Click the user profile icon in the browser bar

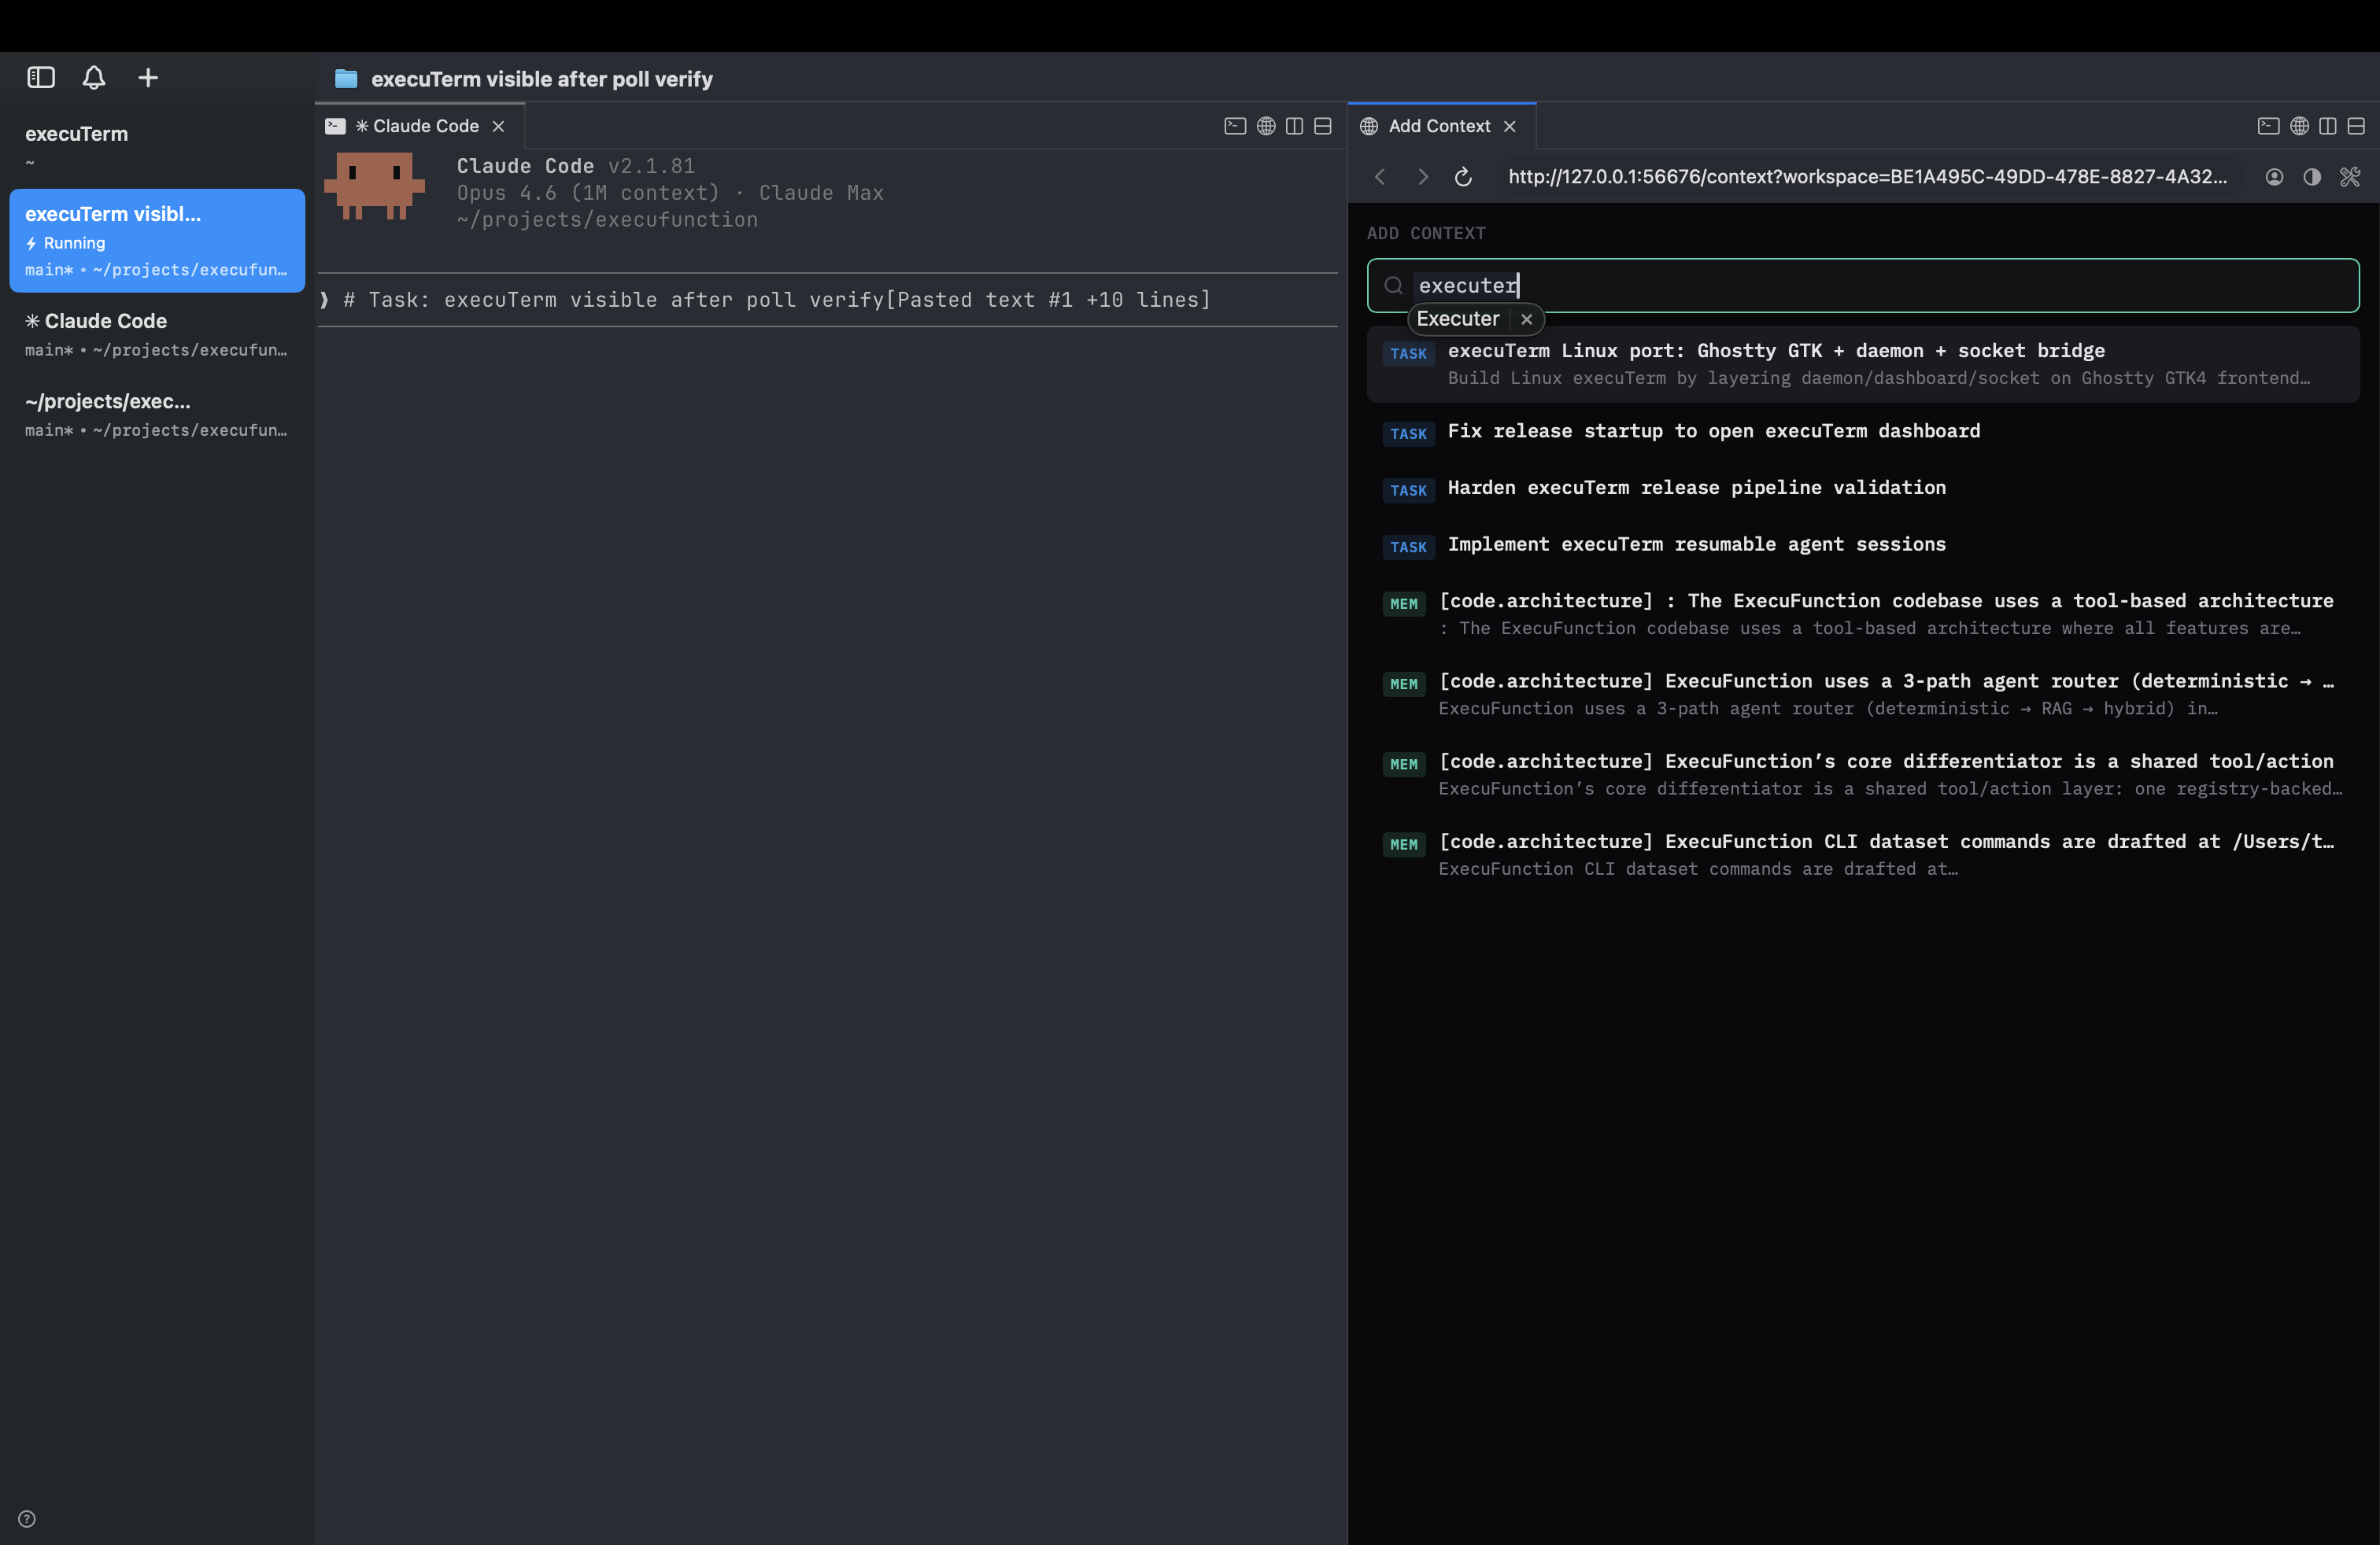coord(2274,177)
